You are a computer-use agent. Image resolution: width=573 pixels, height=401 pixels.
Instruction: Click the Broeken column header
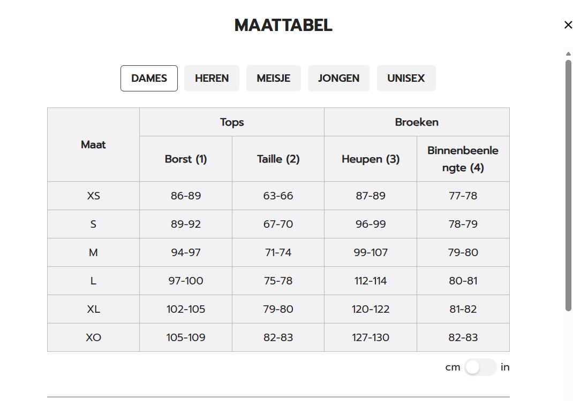pyautogui.click(x=417, y=122)
